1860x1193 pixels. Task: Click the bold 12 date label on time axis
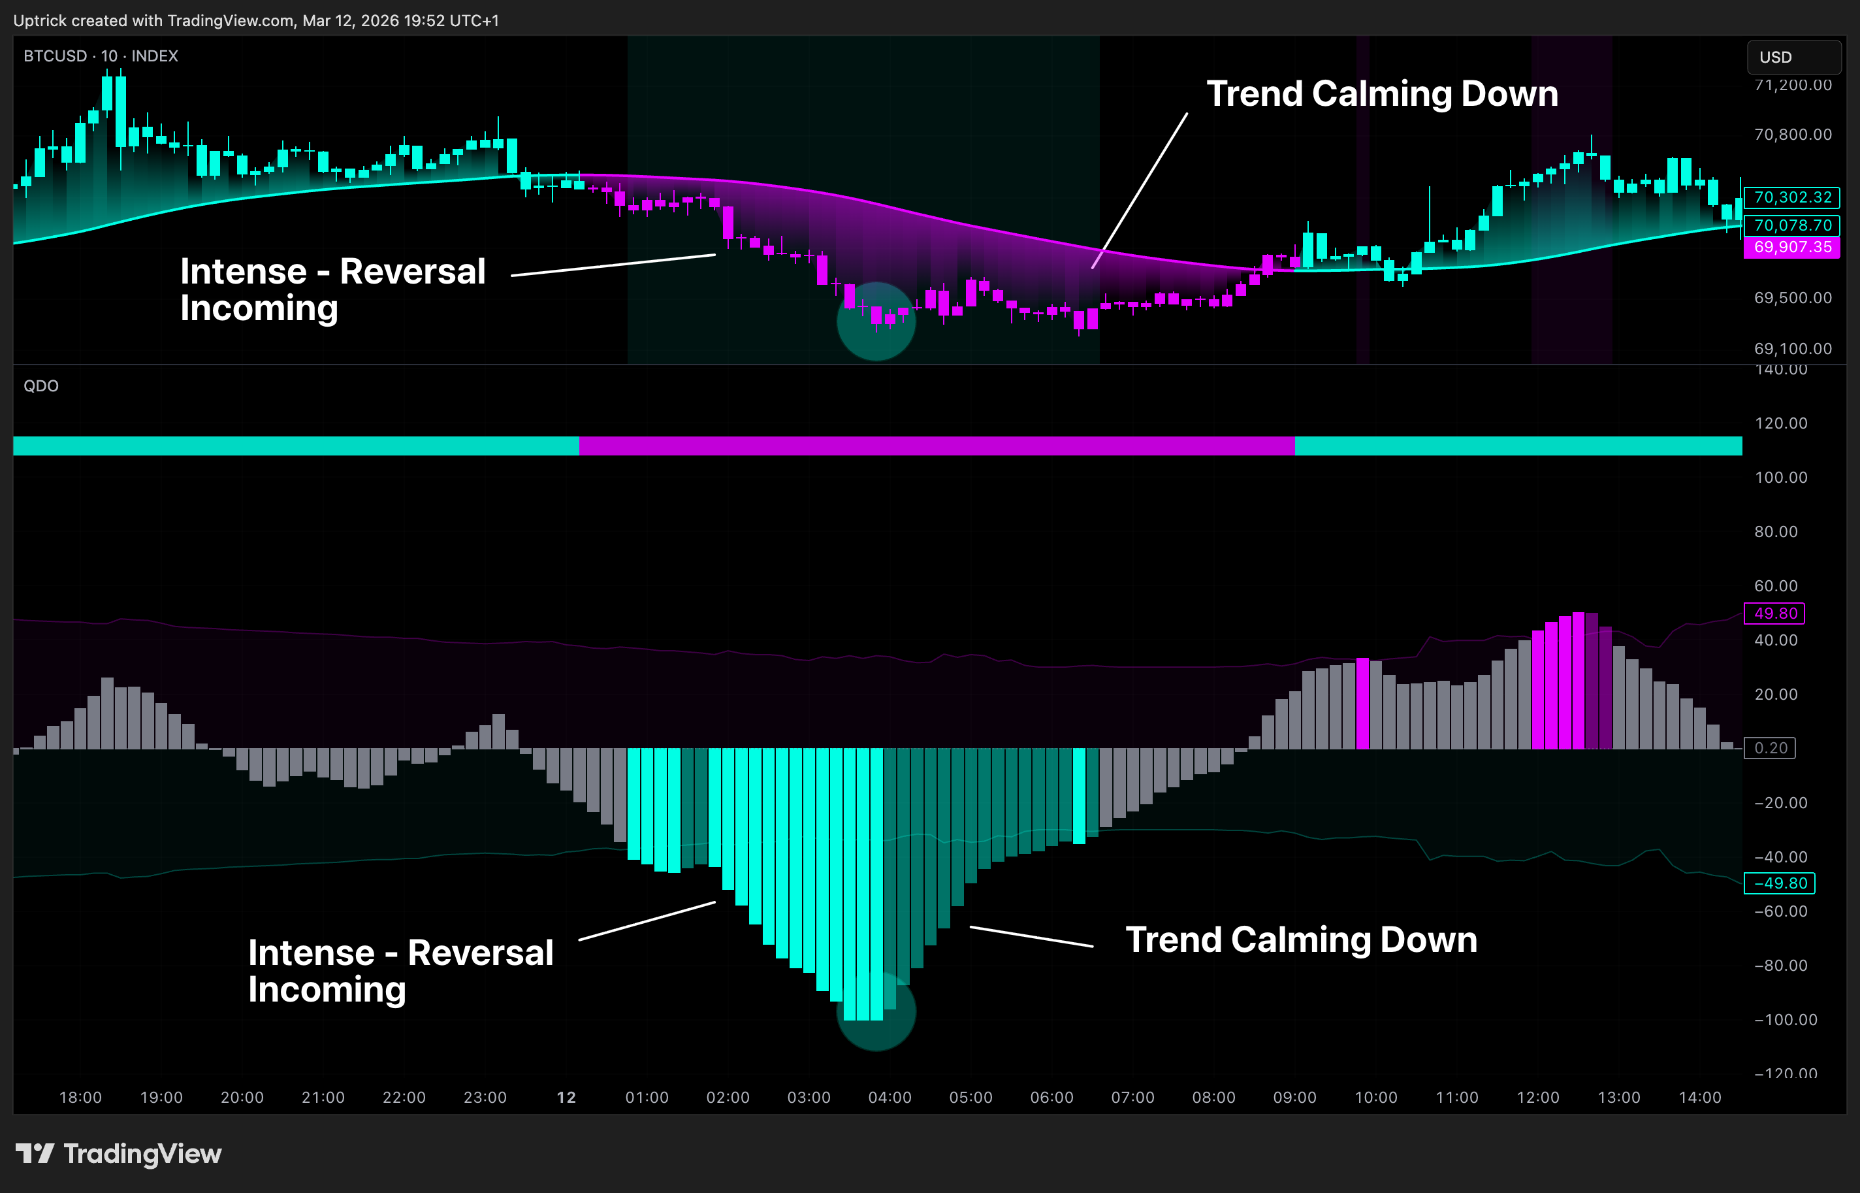click(x=567, y=1098)
